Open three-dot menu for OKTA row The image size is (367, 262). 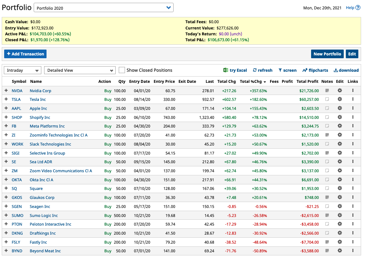353,180
